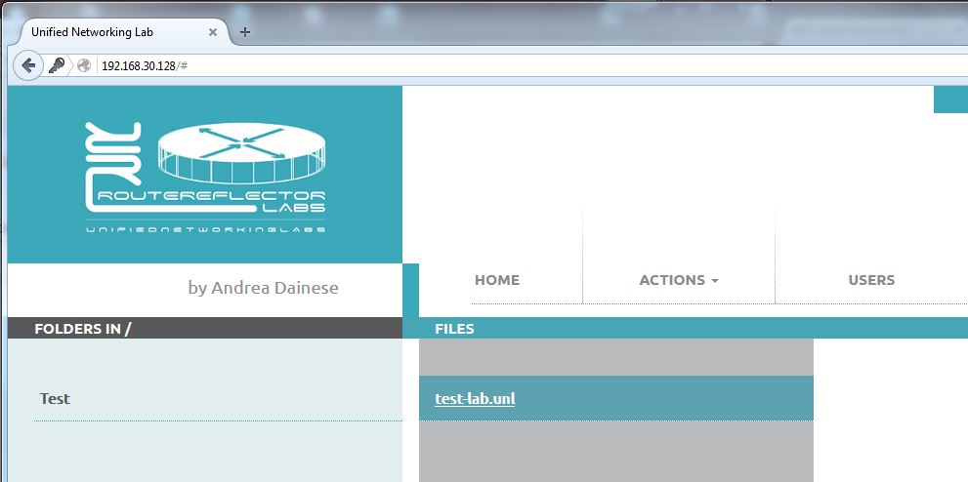This screenshot has height=482, width=968.
Task: Open the Test folder
Action: 55,399
